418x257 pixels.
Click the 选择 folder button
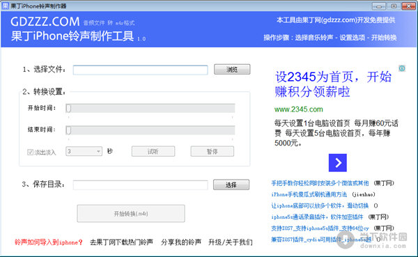pos(231,185)
